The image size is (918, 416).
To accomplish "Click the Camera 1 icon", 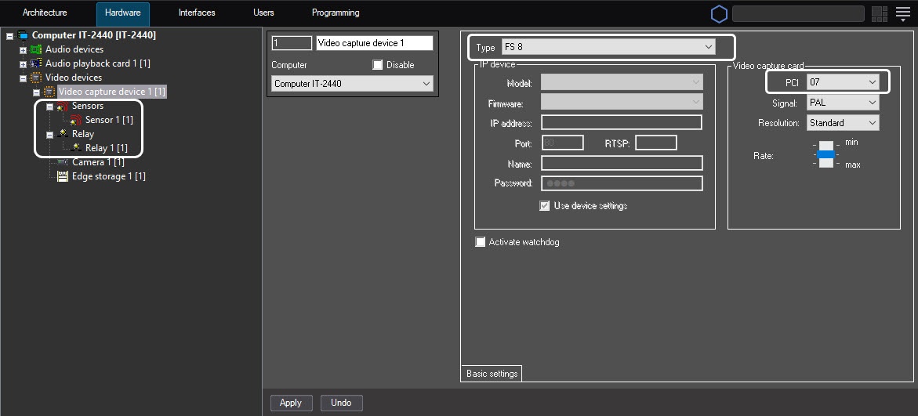I will point(63,162).
